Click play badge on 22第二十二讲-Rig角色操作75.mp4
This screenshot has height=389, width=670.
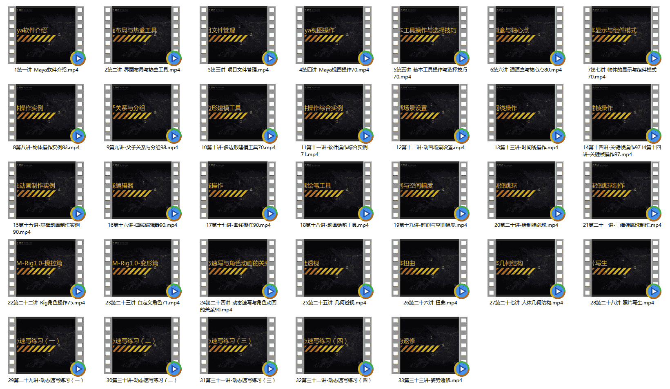click(x=78, y=291)
